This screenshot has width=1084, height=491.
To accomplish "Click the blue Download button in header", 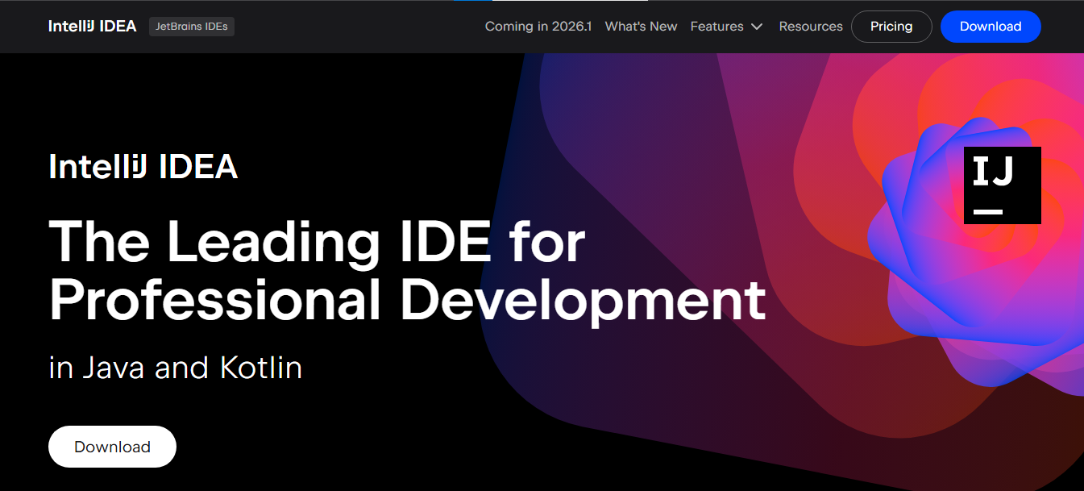I will 991,27.
